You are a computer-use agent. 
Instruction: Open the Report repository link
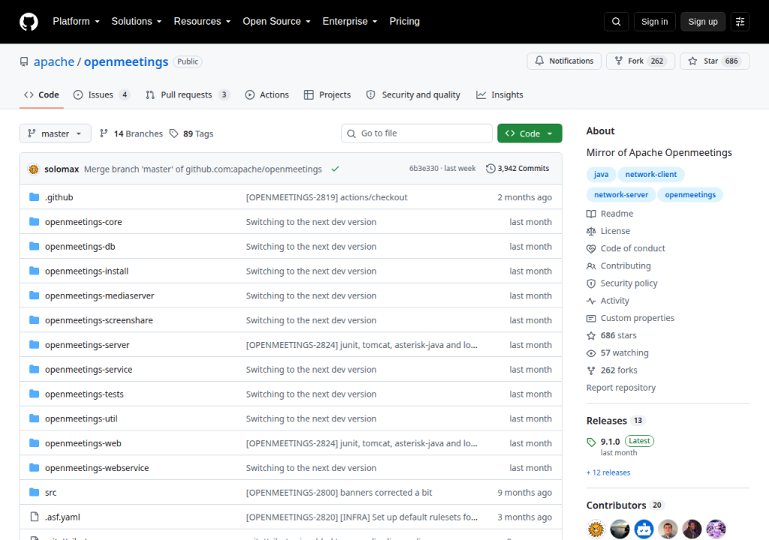[621, 388]
